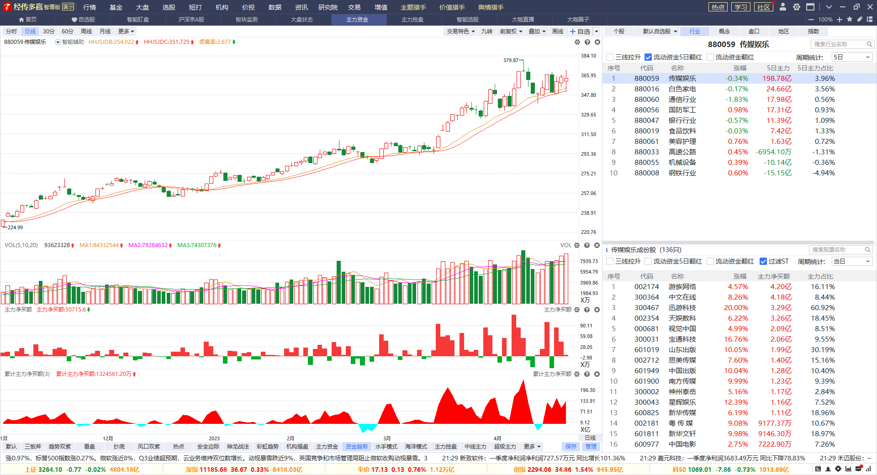Open settings gear in title bar
The width and height of the screenshot is (877, 475).
pyautogui.click(x=797, y=7)
